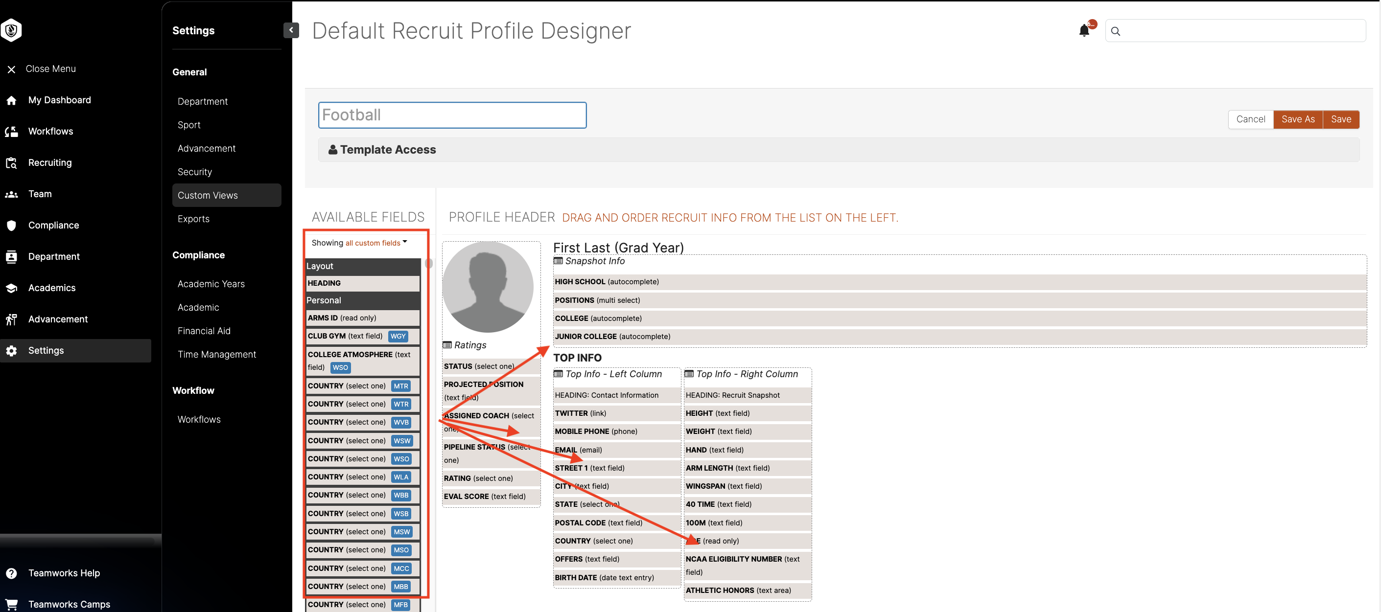Image resolution: width=1381 pixels, height=612 pixels.
Task: Click the Teamworks shield logo
Action: pos(11,30)
